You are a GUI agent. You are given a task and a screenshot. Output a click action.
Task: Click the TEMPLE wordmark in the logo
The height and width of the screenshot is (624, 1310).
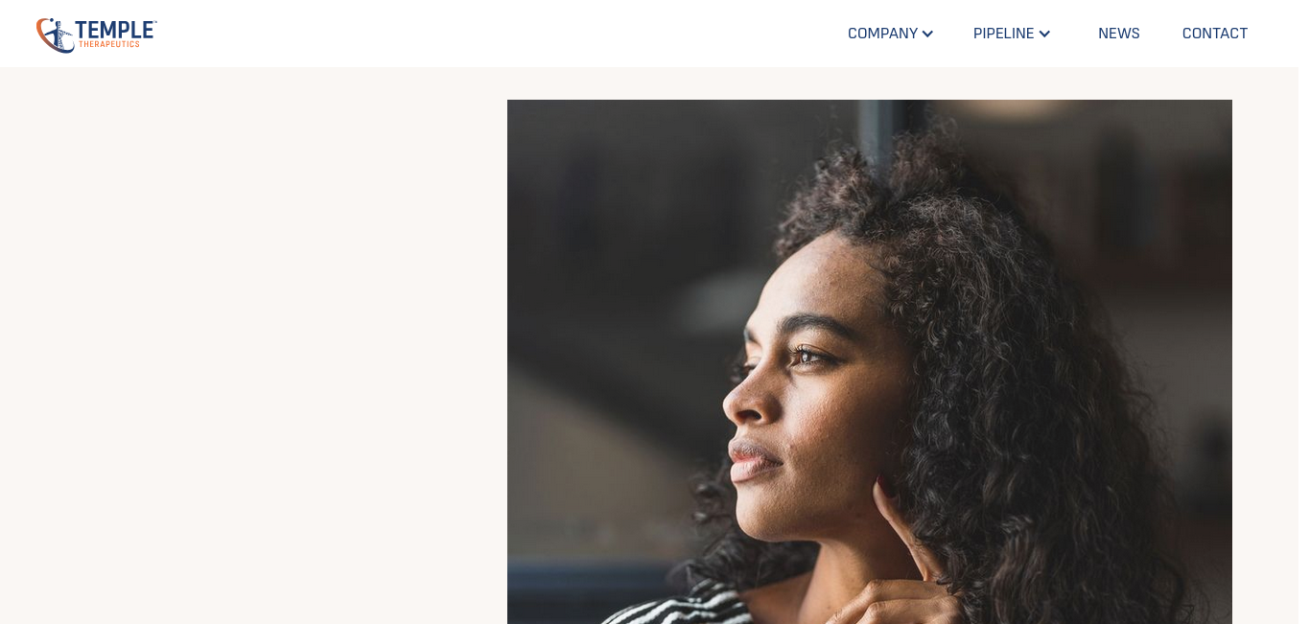tap(115, 29)
